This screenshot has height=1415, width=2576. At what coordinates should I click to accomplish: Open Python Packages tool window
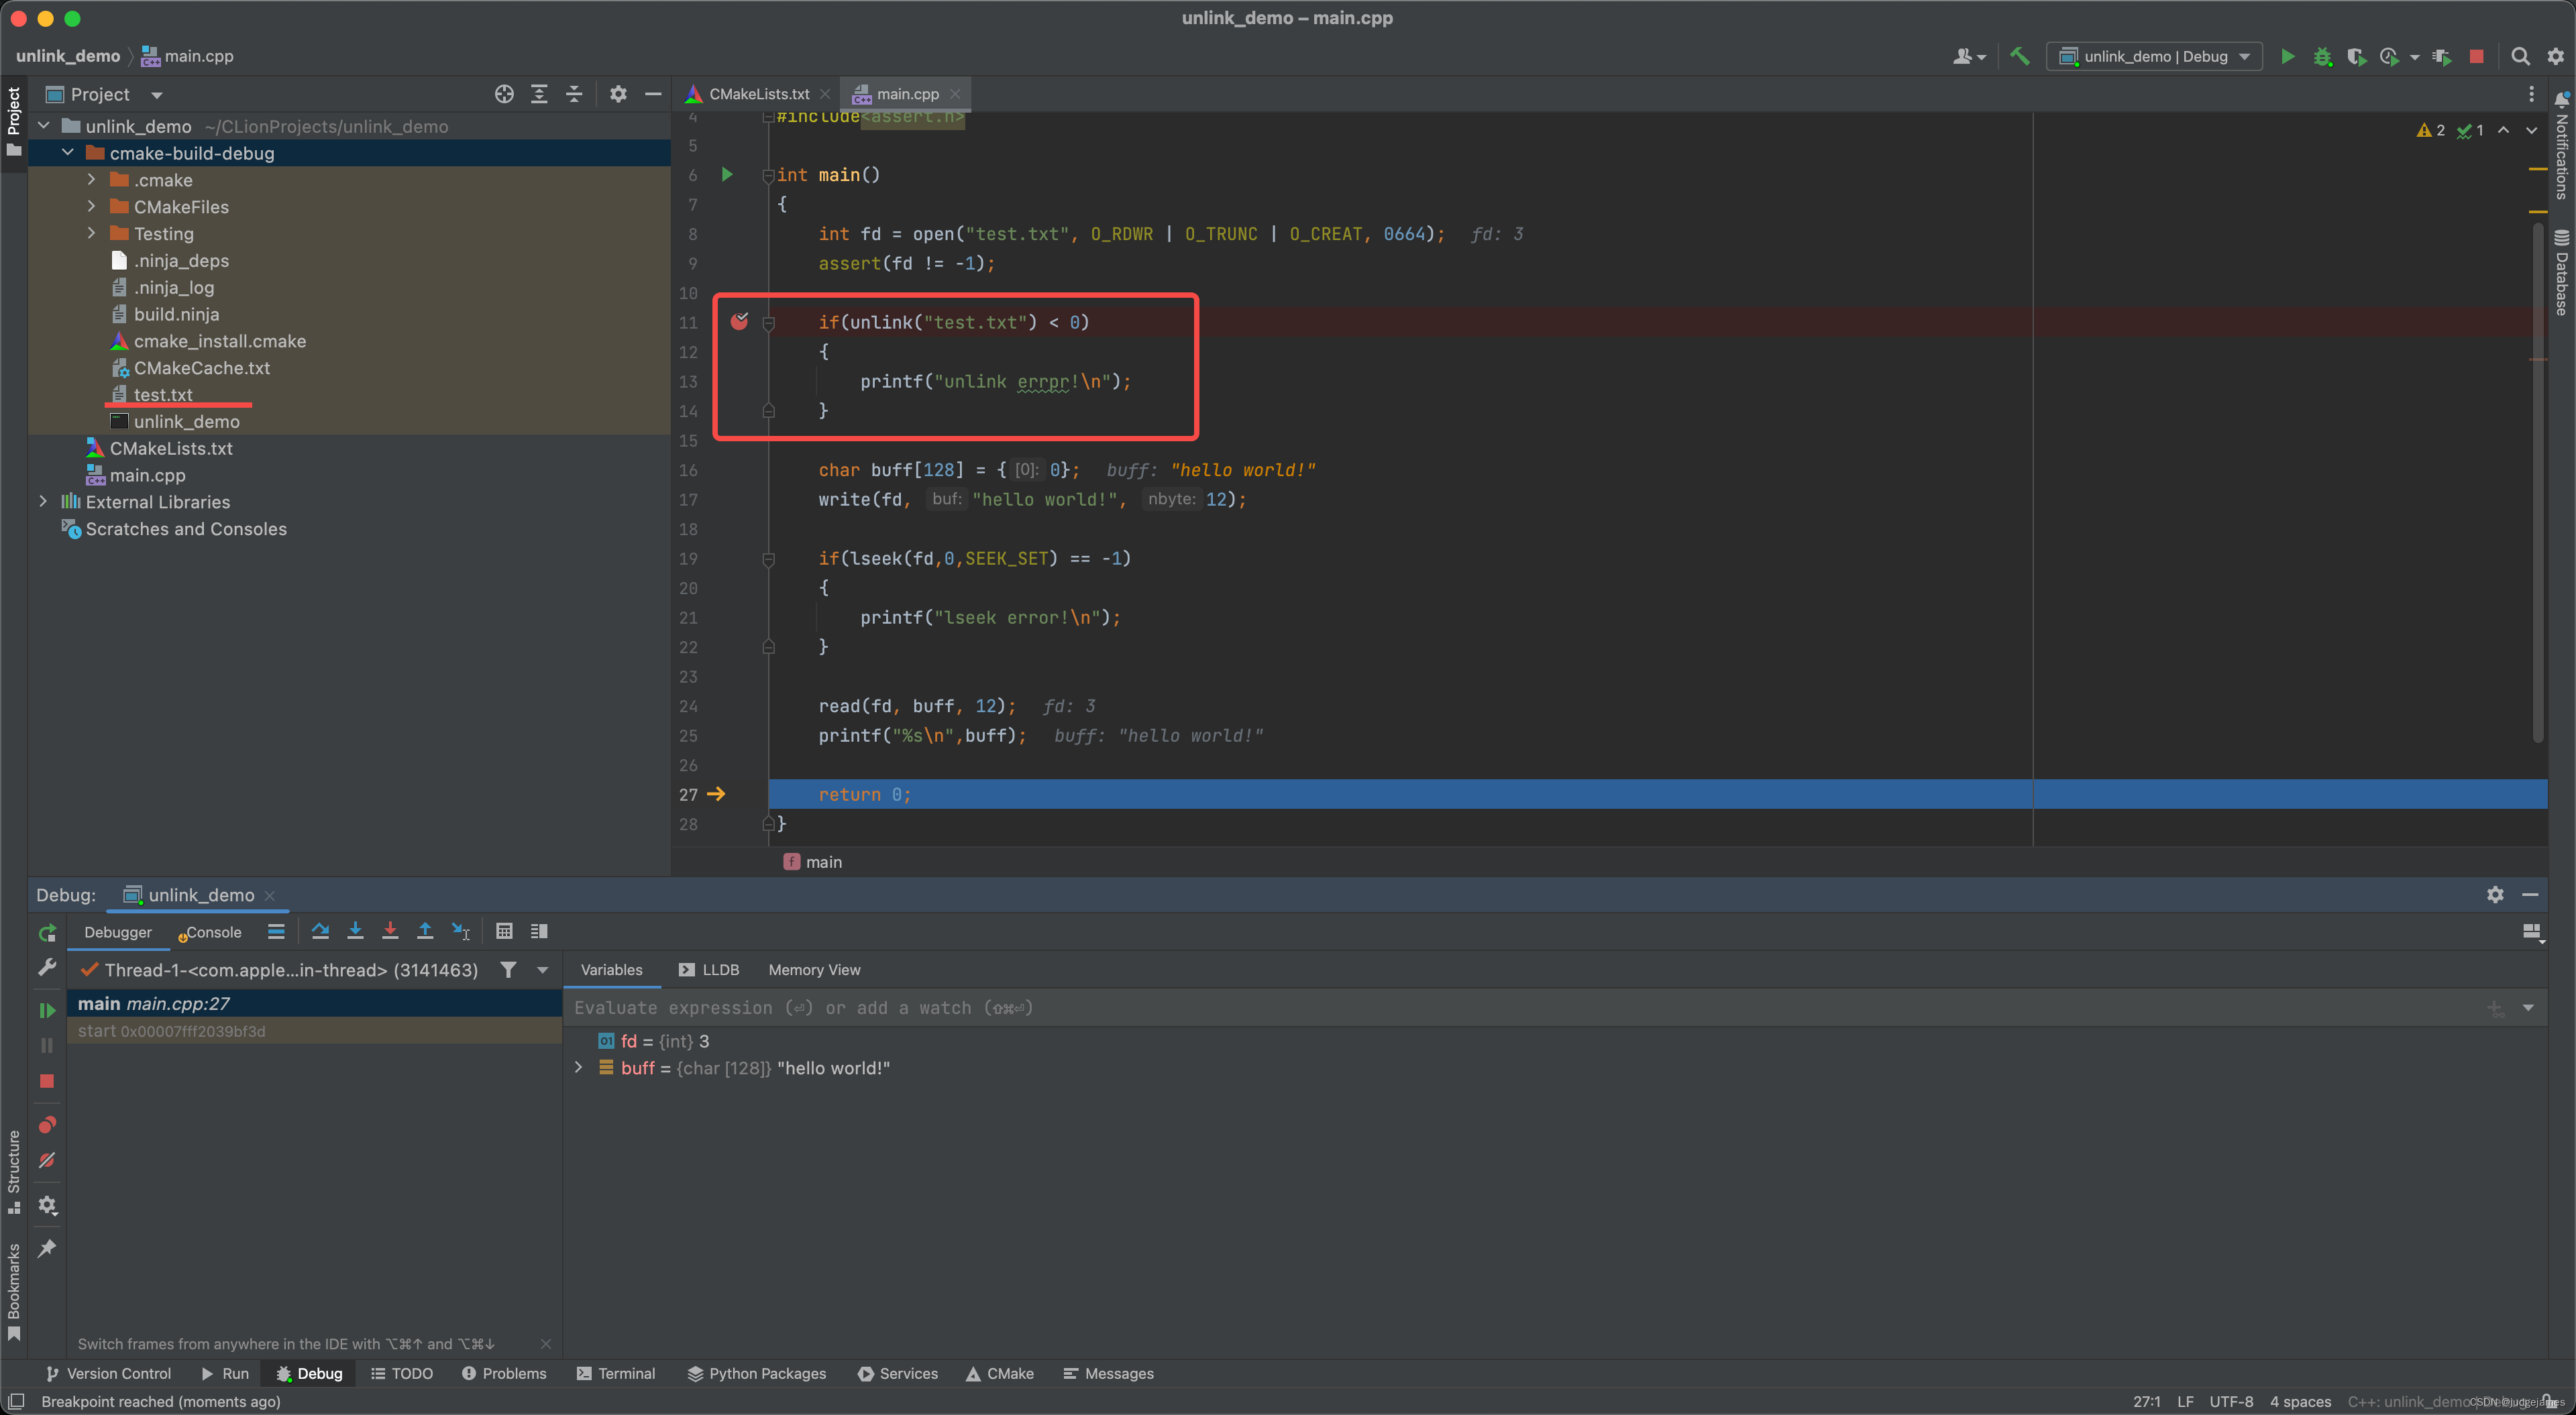[x=757, y=1373]
